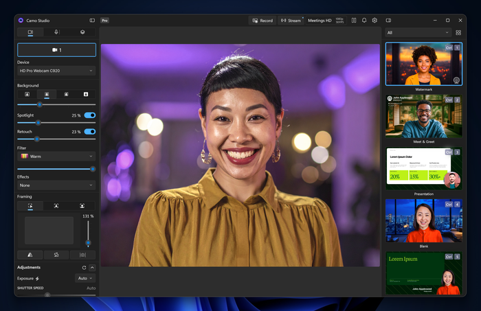
Task: Open the Filter dropdown showing Warm
Action: click(56, 157)
